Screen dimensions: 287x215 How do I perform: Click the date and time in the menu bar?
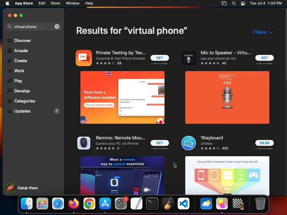tap(266, 3)
